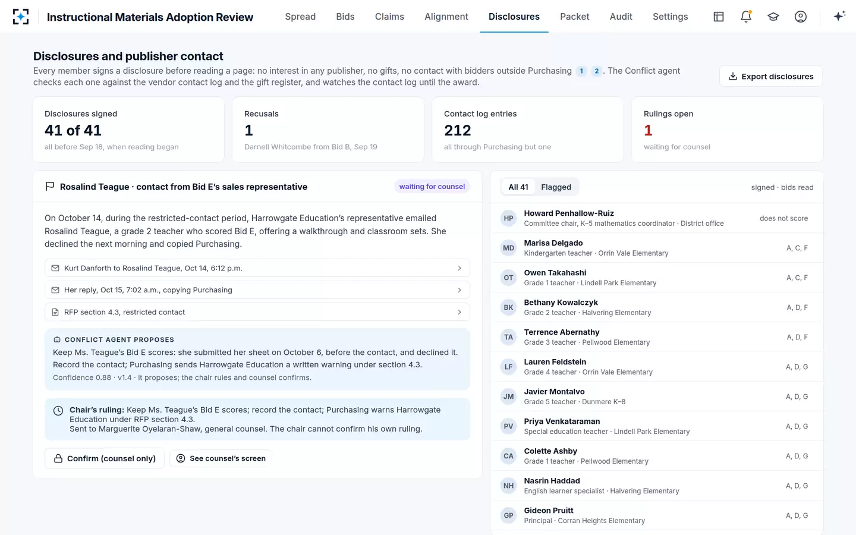Image resolution: width=856 pixels, height=535 pixels.
Task: Click the waiting for counsel status badge
Action: pos(432,187)
